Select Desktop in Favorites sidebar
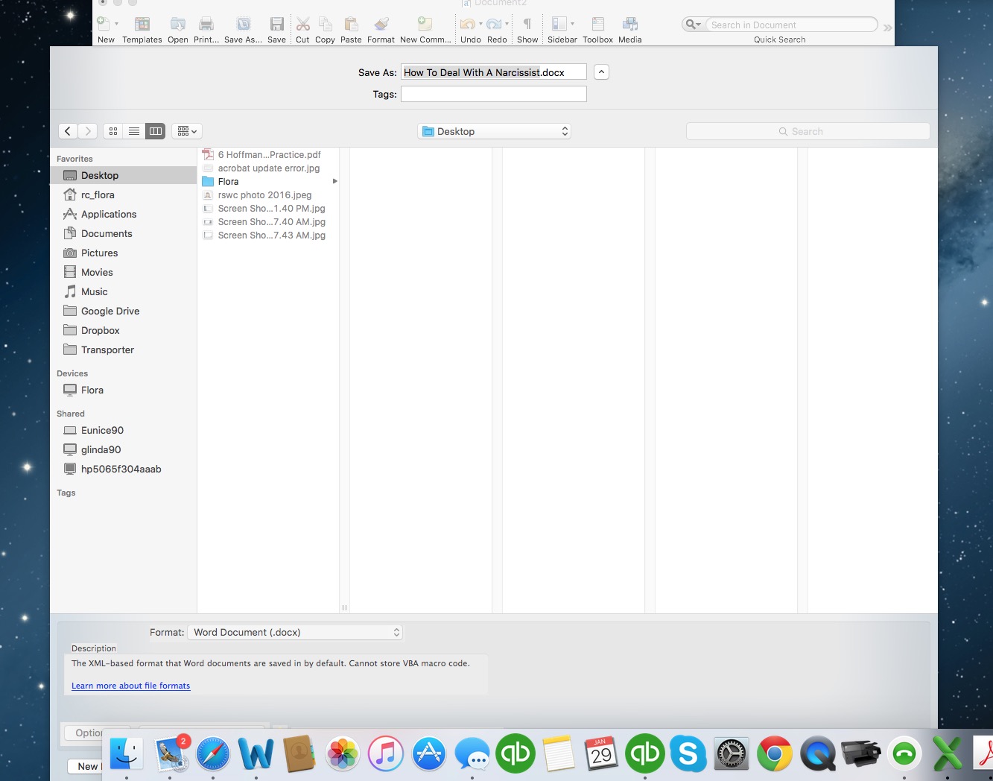 tap(124, 175)
